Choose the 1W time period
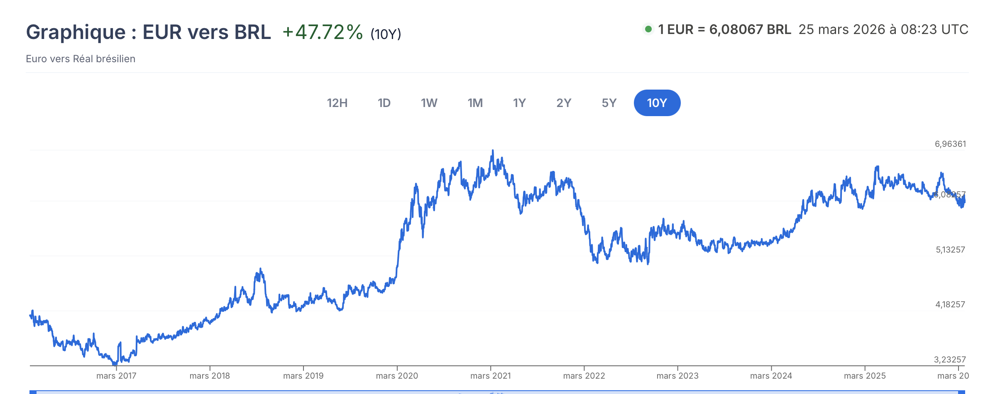 429,103
